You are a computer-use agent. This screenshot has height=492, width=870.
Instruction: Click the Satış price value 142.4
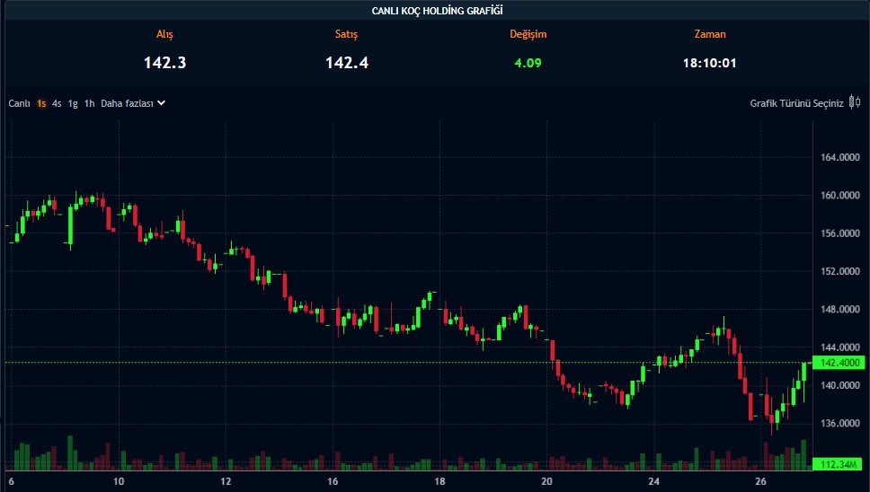[x=347, y=63]
